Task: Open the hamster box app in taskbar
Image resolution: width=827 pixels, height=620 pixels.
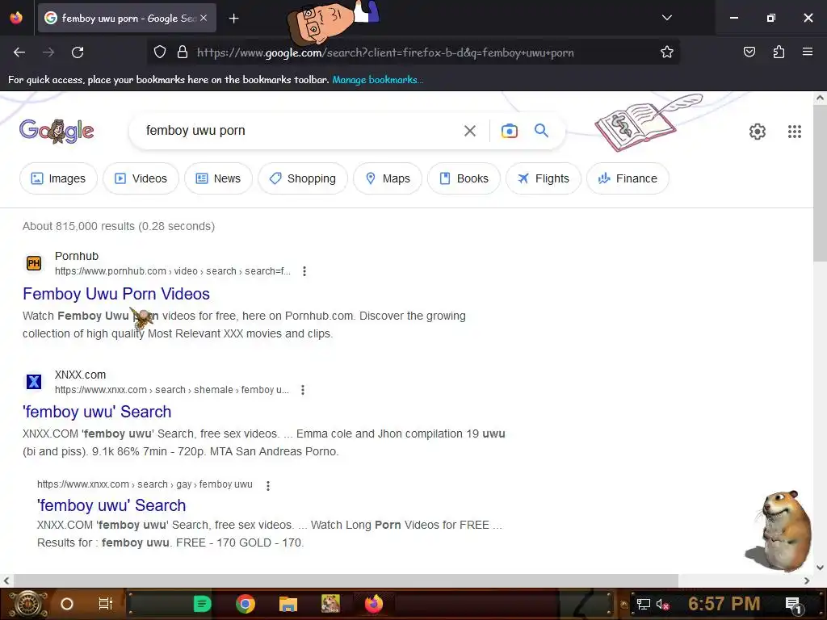Action: click(330, 604)
